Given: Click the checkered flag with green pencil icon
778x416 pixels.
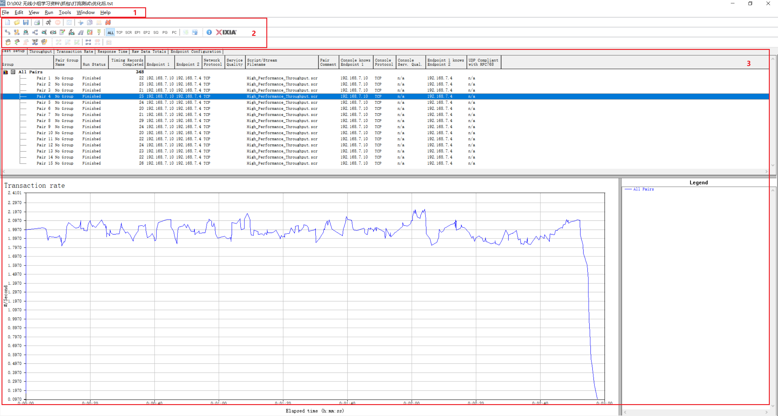Looking at the screenshot, I should 17,42.
